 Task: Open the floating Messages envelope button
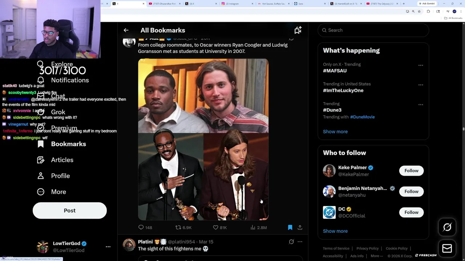447,248
